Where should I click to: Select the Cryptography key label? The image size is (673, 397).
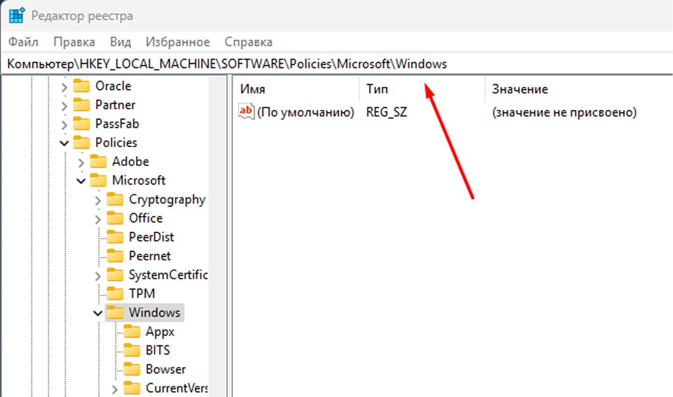click(x=167, y=199)
